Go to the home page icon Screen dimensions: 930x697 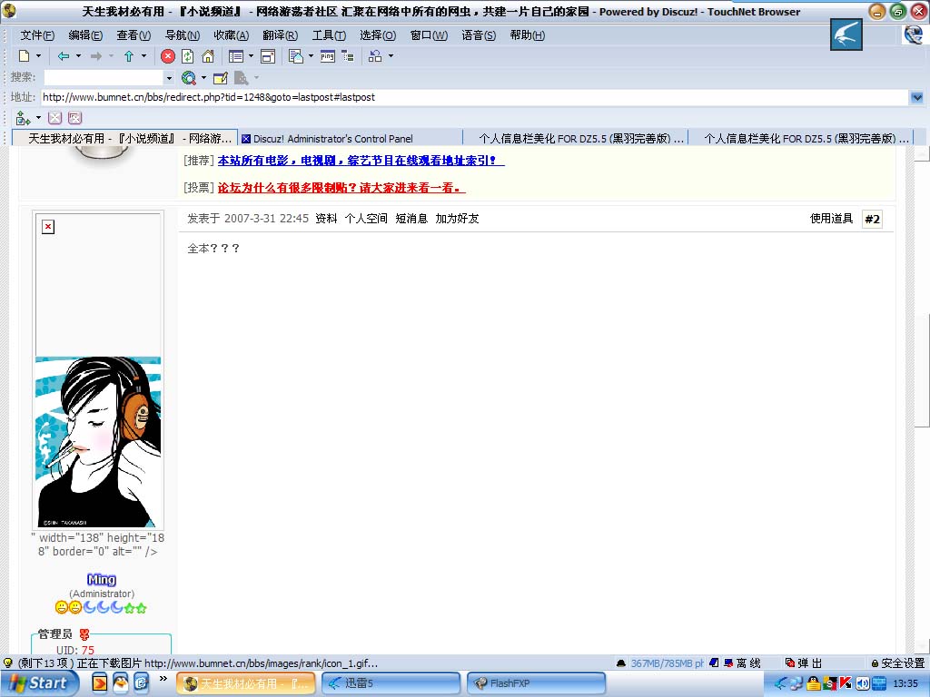(x=208, y=56)
